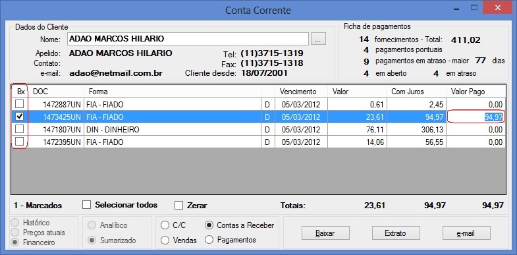Viewport: 517px width, 255px height.
Task: Click the Com Juros column header
Action: click(416, 92)
